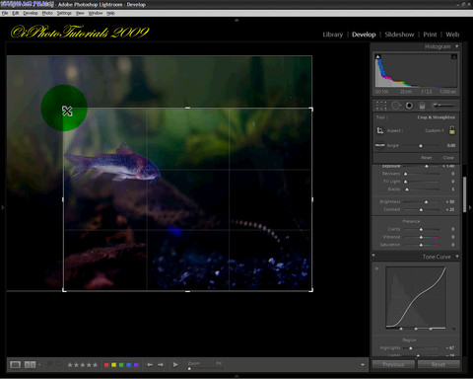Viewport: 473px width, 379px height.
Task: Collapse the Histogram panel
Action: (457, 46)
